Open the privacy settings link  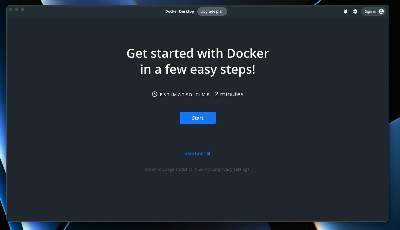234,169
